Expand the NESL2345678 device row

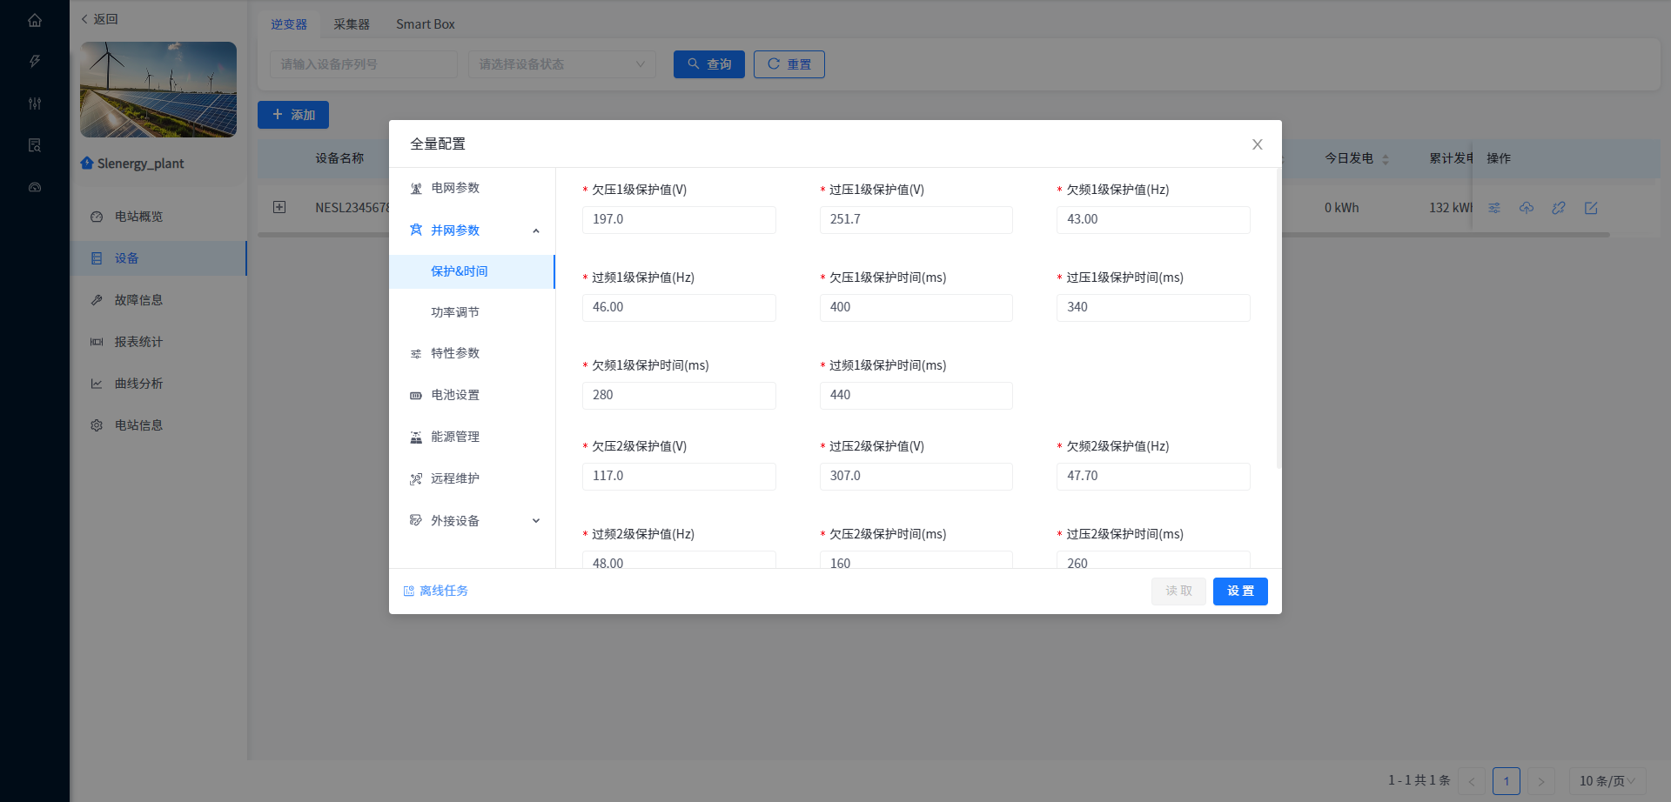coord(279,207)
